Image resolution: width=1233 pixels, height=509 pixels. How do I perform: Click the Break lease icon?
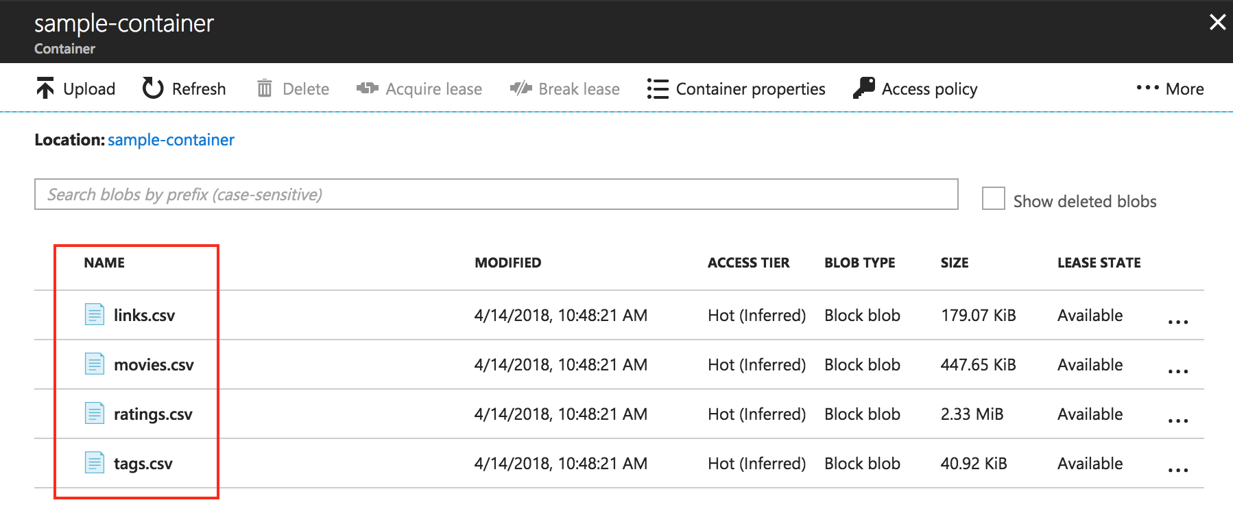pos(520,88)
